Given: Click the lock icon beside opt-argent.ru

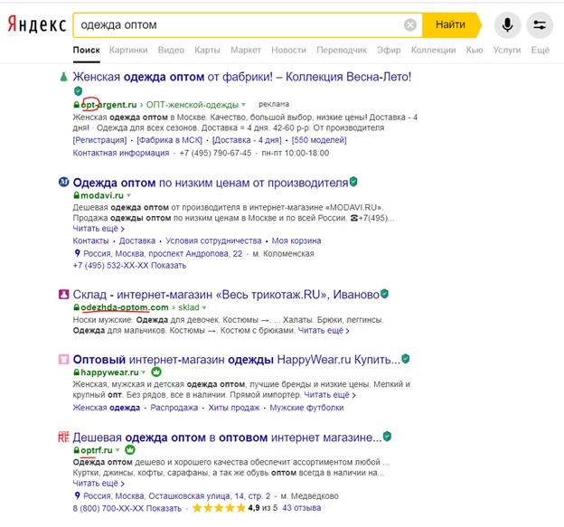Looking at the screenshot, I should (76, 105).
